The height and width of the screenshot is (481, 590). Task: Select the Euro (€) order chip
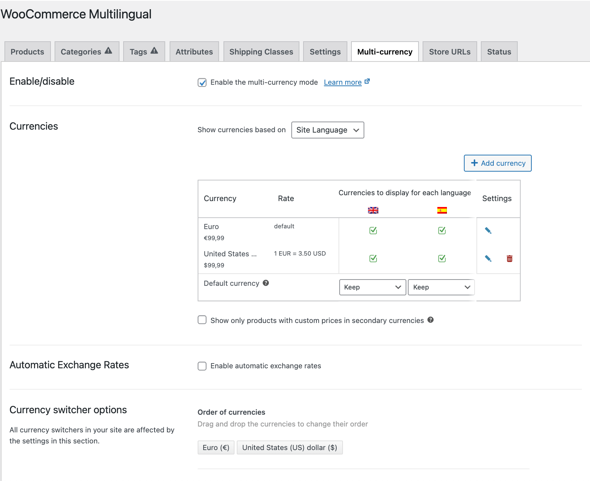tap(216, 447)
